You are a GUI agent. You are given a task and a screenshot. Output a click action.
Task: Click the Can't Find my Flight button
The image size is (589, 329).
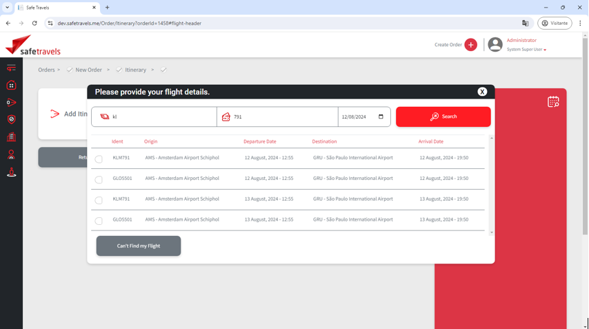tap(138, 246)
